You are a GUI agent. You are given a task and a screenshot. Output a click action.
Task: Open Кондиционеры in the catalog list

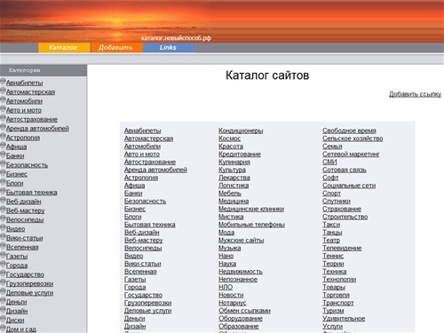(x=241, y=131)
